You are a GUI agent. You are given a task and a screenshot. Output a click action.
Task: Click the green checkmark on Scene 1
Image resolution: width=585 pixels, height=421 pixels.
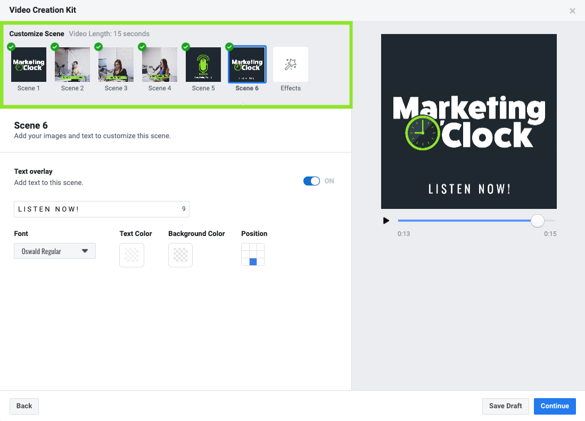[x=11, y=46]
